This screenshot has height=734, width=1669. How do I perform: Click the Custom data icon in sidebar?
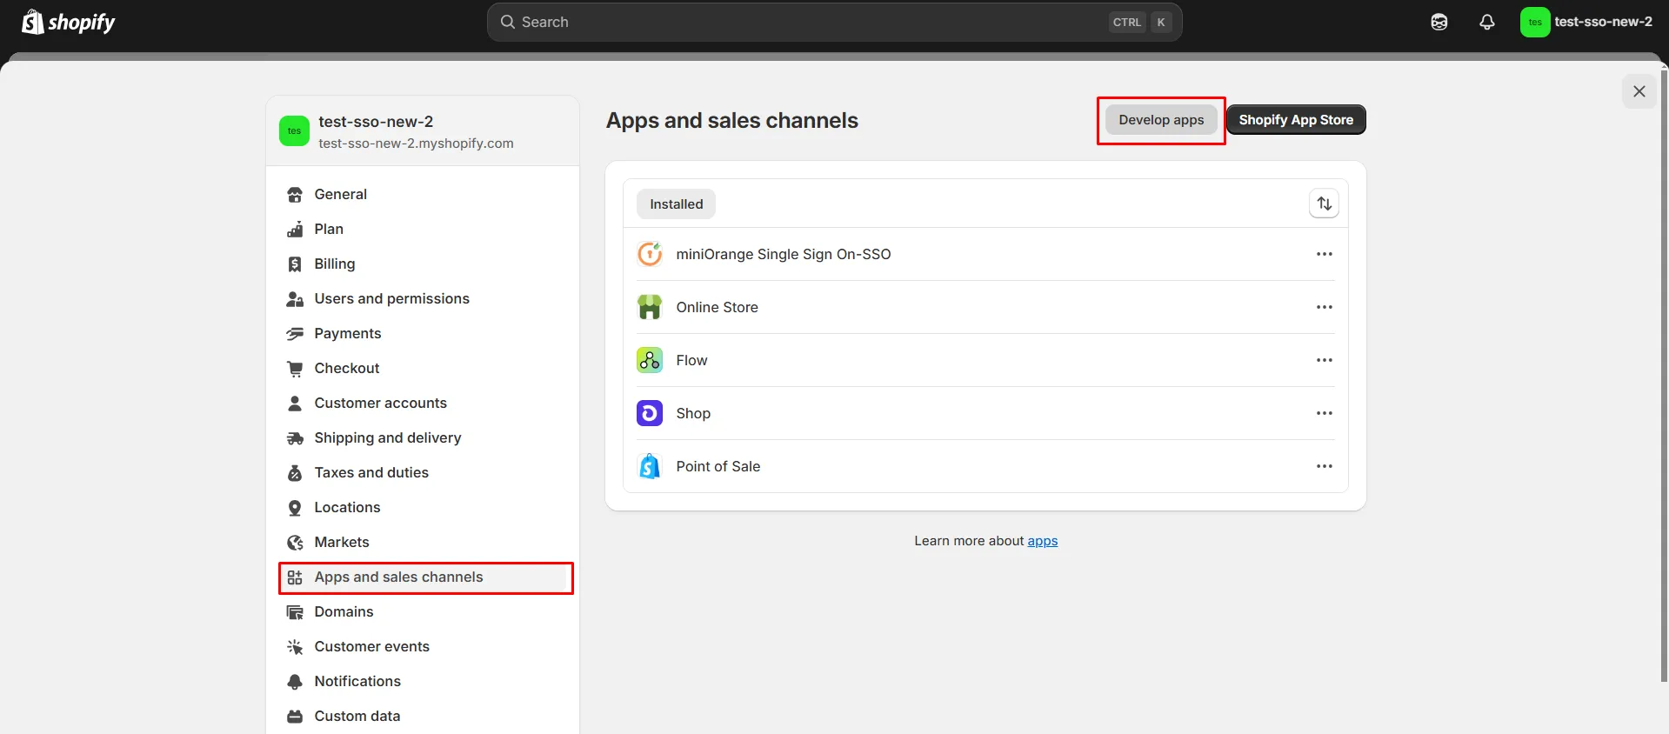coord(295,717)
